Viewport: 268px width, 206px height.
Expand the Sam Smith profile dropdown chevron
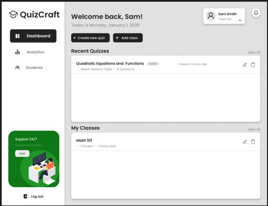240,20
